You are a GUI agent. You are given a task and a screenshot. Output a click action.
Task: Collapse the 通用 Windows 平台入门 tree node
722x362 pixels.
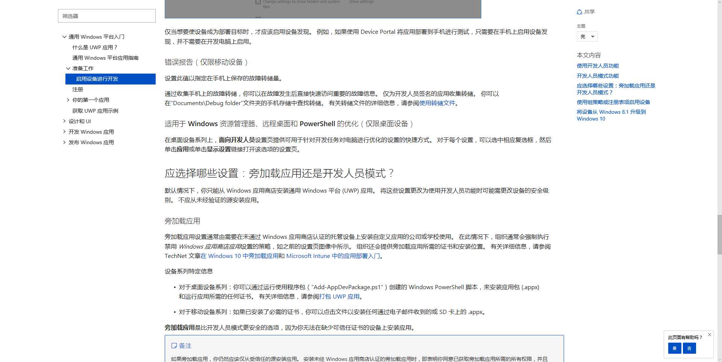pos(64,36)
